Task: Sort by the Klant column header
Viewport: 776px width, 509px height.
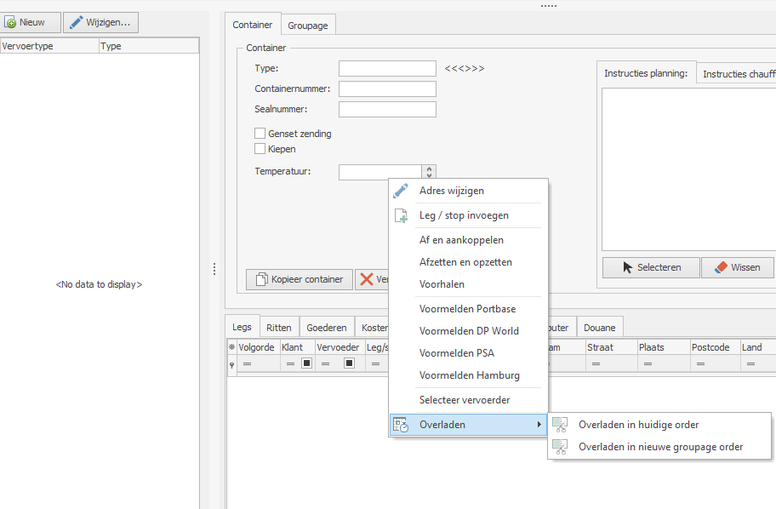Action: click(x=297, y=347)
